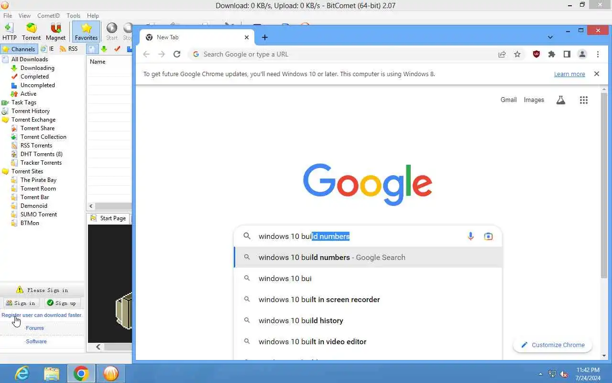Open Chrome's three-dot menu
612x383 pixels.
pyautogui.click(x=598, y=54)
